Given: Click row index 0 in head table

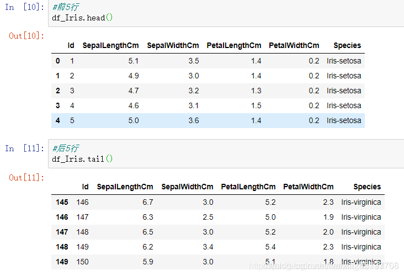Looking at the screenshot, I should pos(58,61).
